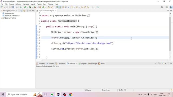Switch to the Coverage tab
This screenshot has width=173, height=97.
pyautogui.click(x=92, y=64)
